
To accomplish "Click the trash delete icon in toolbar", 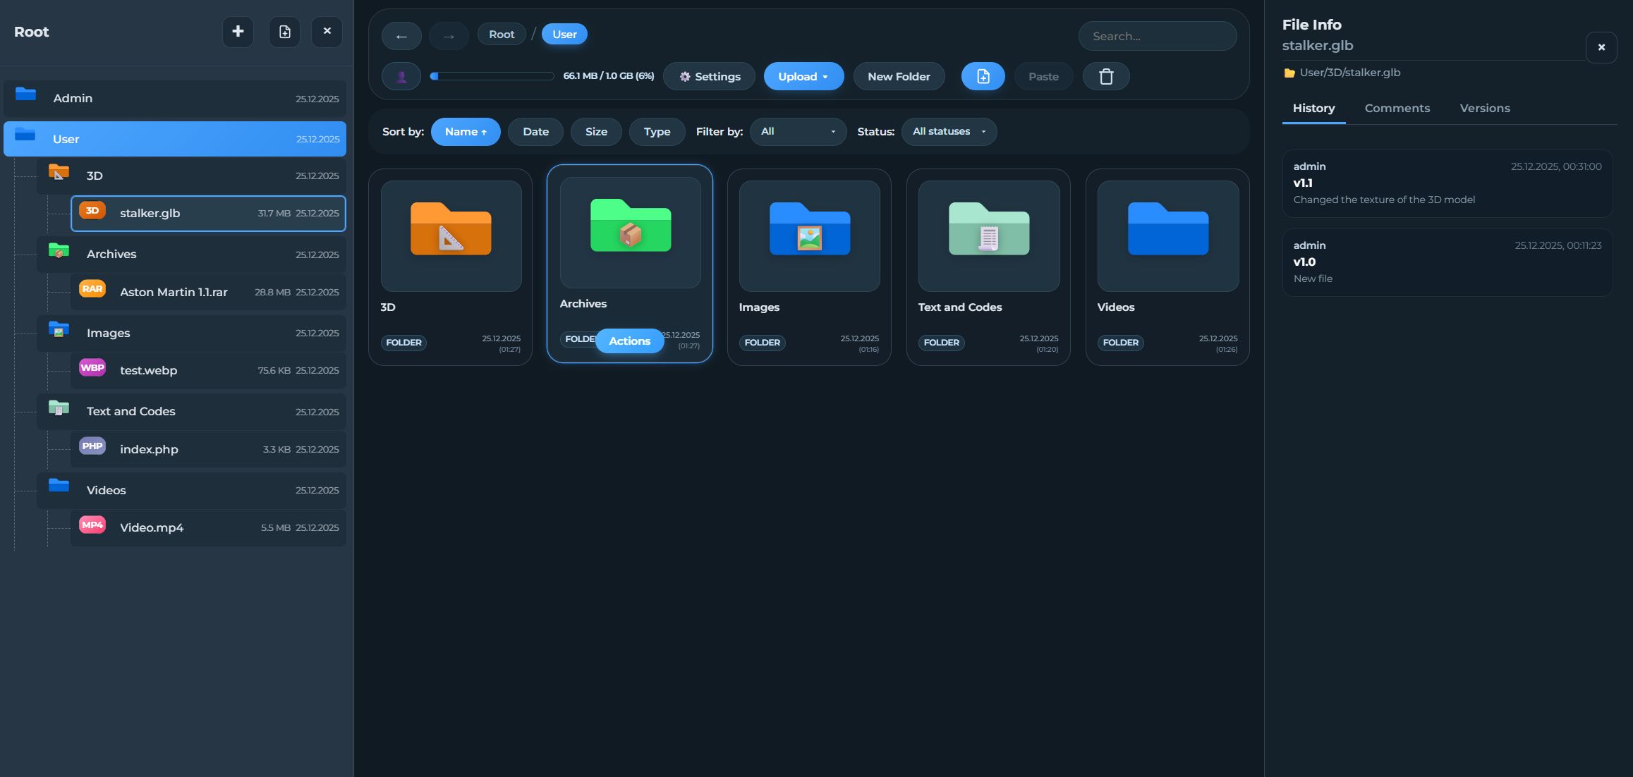I will [1105, 76].
